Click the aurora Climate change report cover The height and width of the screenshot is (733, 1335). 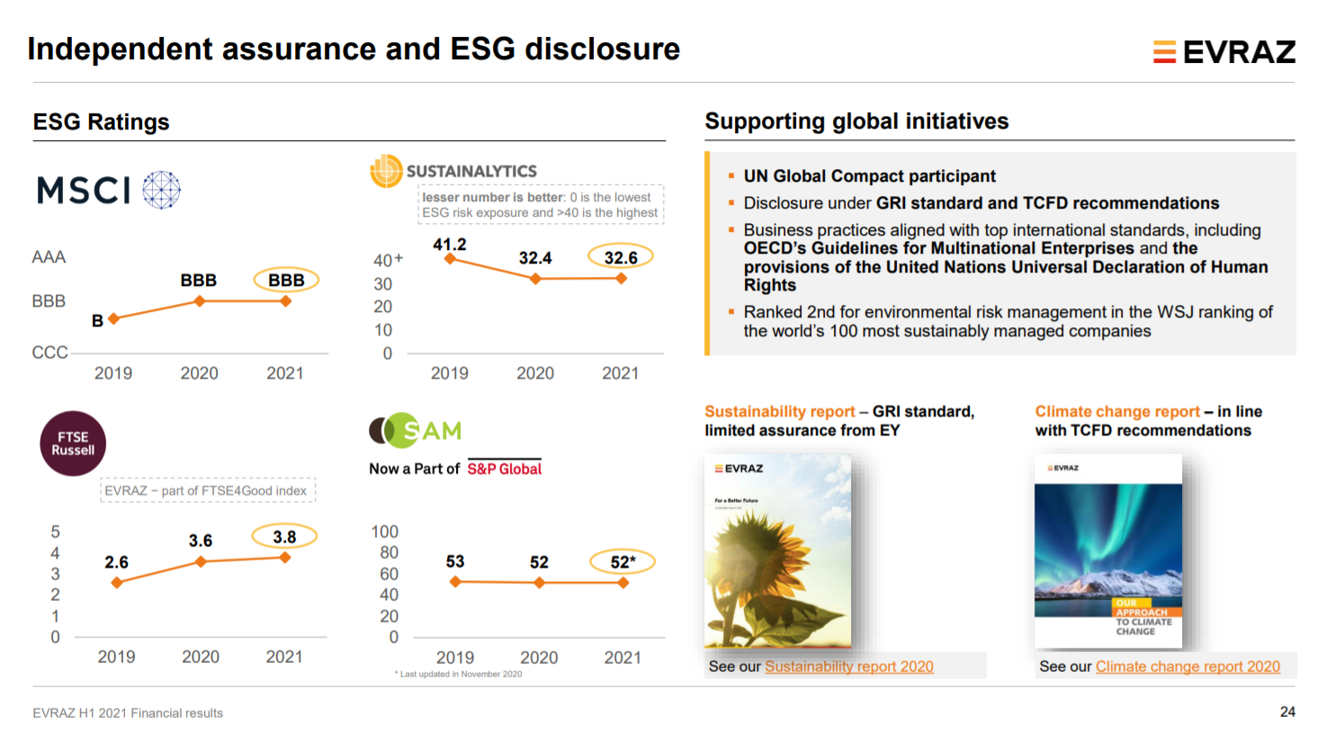point(1108,551)
